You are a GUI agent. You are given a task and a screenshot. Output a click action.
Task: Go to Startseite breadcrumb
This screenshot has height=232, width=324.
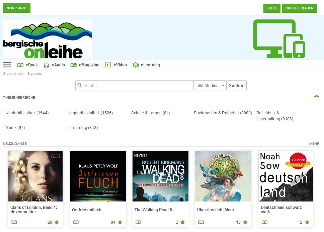point(34,74)
